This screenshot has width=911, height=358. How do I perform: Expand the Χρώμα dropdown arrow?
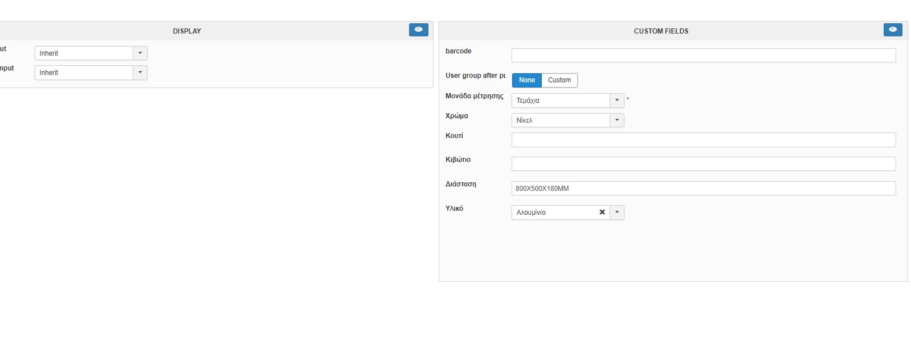pyautogui.click(x=617, y=120)
